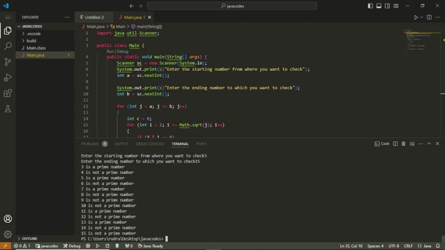The height and width of the screenshot is (250, 445).
Task: Maximize the panel with chevron up
Action: click(x=429, y=144)
